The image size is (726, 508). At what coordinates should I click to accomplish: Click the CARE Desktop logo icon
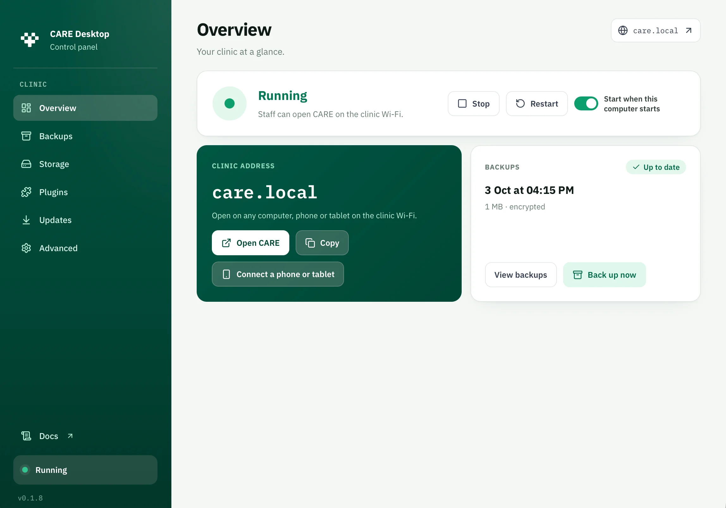coord(30,40)
